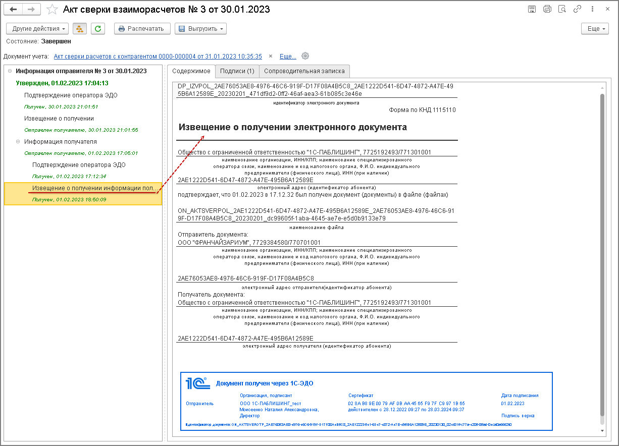Click ООО "ФРАНЧАЙЗАРИУМ" sender line
This screenshot has width=619, height=446.
[249, 242]
